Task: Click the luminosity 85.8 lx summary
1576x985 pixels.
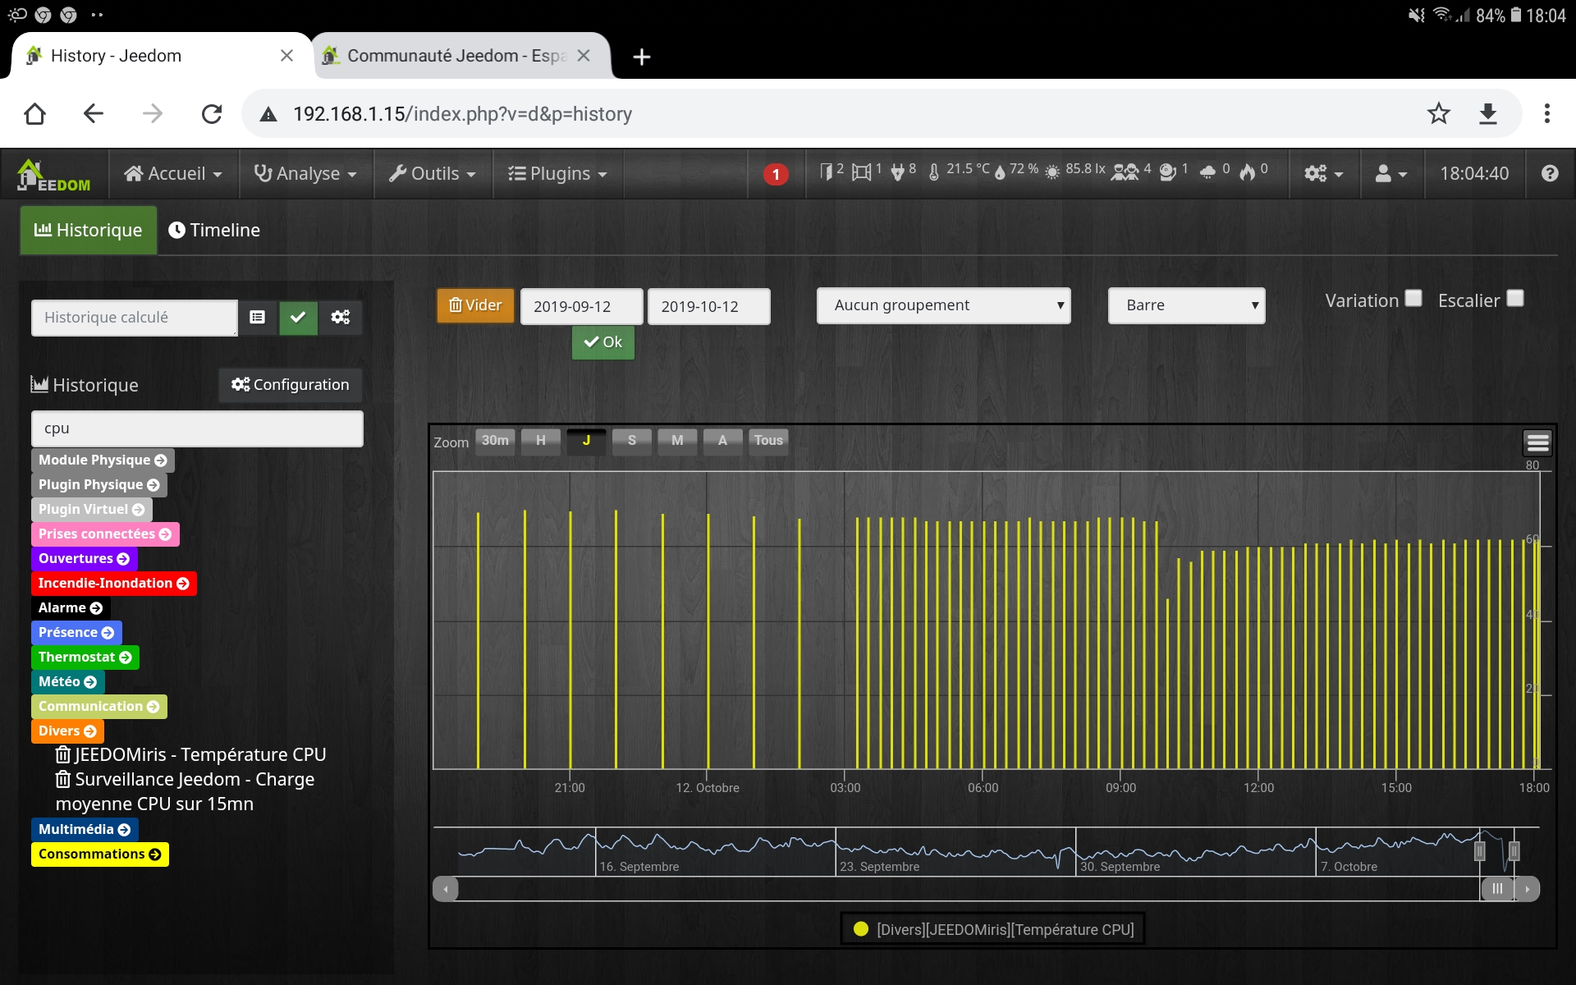Action: click(x=1075, y=171)
